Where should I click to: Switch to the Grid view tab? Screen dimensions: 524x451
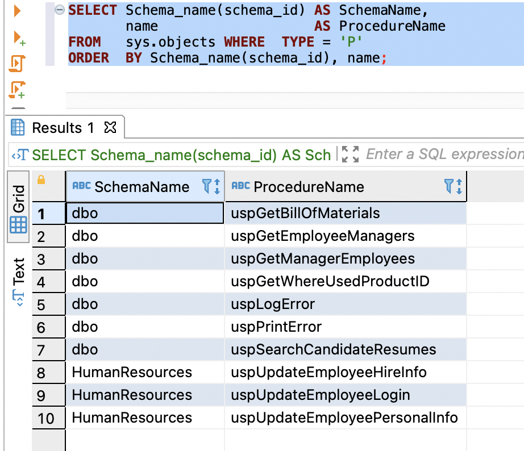coord(19,207)
